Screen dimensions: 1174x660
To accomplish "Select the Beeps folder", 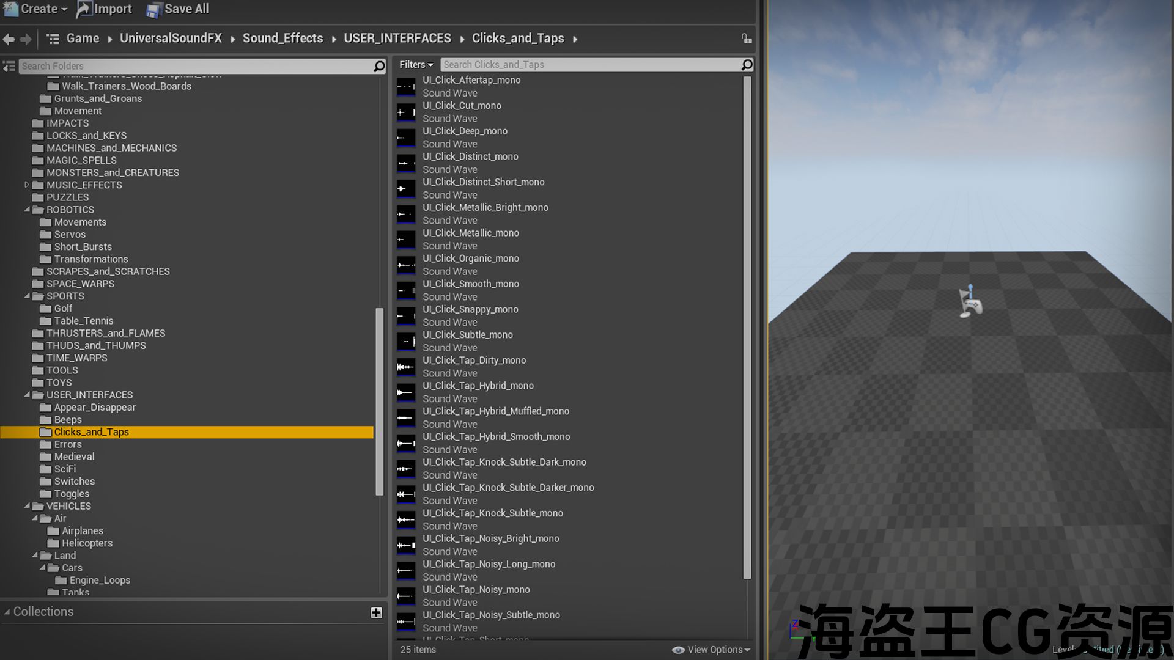I will pyautogui.click(x=67, y=420).
